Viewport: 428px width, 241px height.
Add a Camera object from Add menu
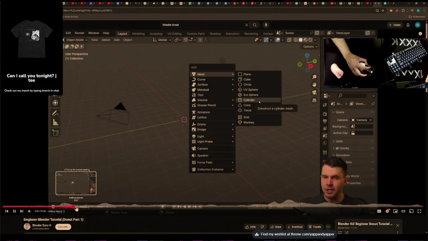pos(212,149)
